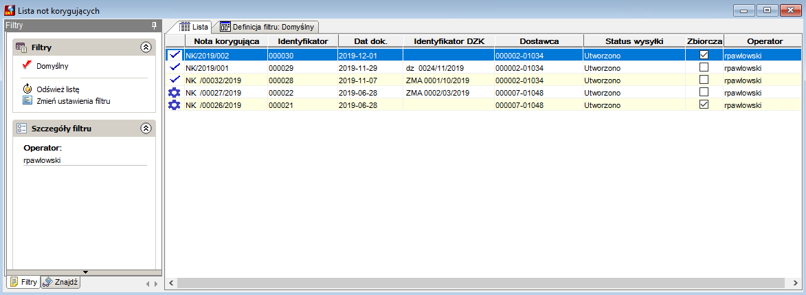Check Zbiorcza checkbox for NK/2019/001 row

(x=704, y=67)
